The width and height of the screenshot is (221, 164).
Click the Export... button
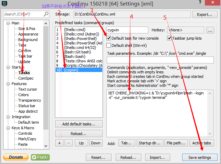pyautogui.click(x=205, y=14)
